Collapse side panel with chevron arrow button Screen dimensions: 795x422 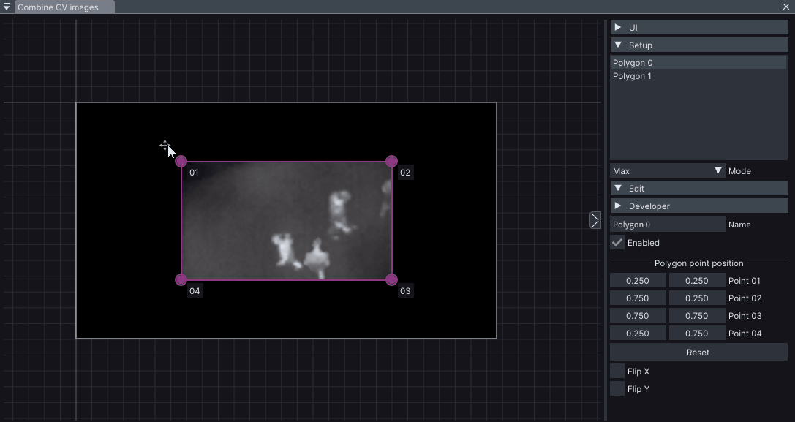pos(595,220)
